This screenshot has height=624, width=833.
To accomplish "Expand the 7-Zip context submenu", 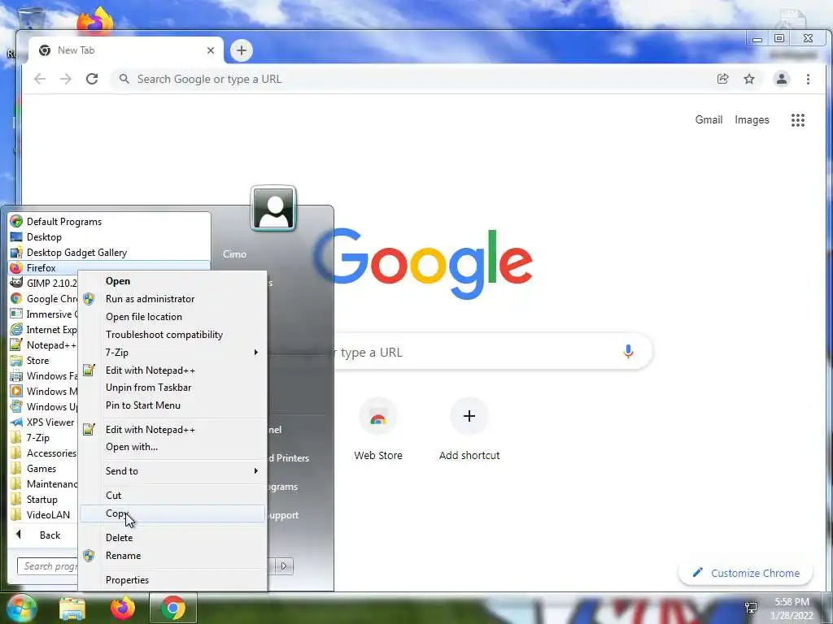I will click(x=172, y=353).
